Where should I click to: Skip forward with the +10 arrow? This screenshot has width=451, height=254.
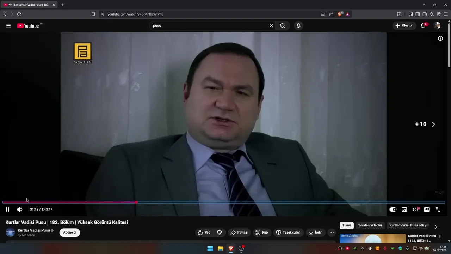click(433, 124)
